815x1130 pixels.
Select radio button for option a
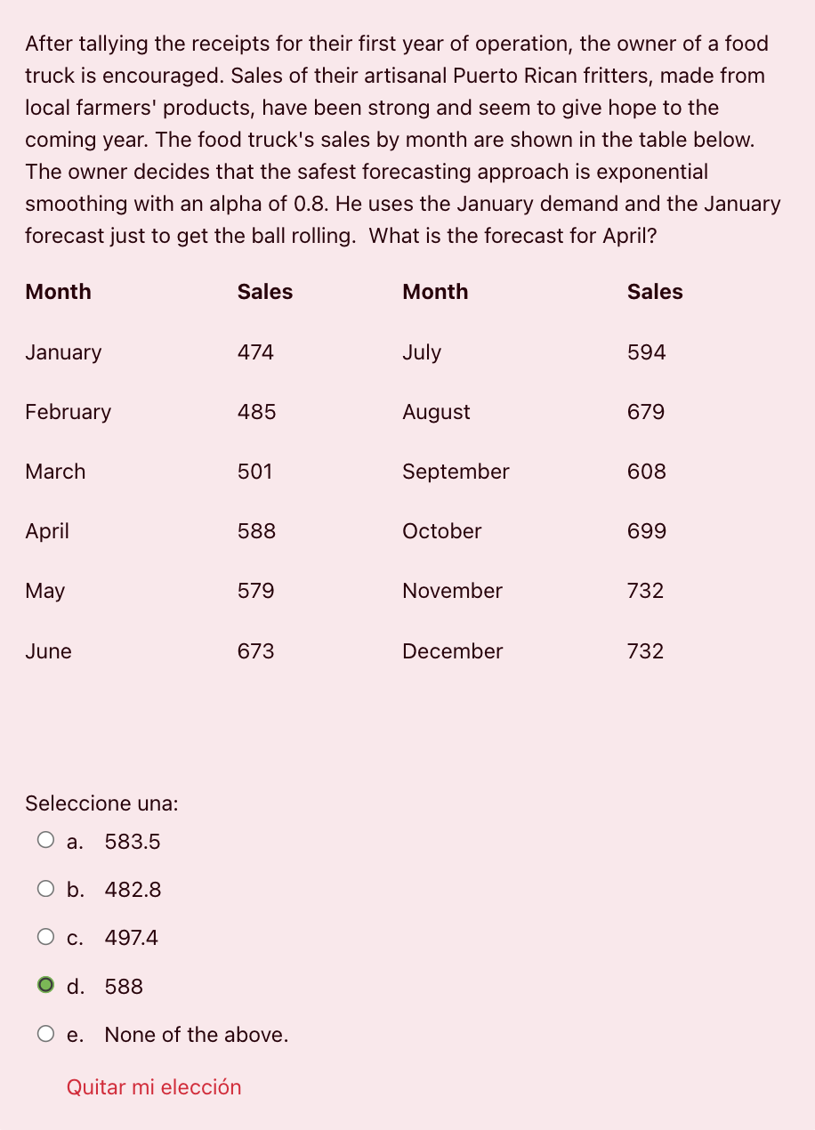click(45, 840)
